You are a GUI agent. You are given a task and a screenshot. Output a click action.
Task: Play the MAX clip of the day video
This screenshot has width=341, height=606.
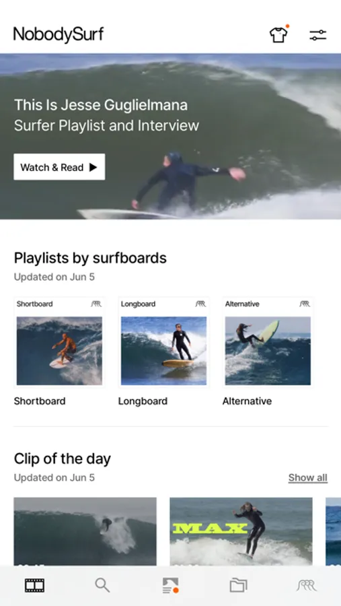(241, 531)
